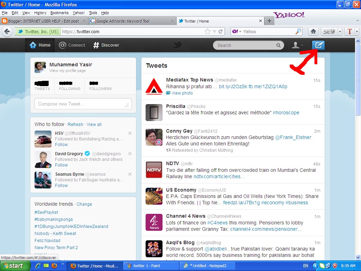Screen dimensions: 361x271
Task: Open ndtv.com/article/cities link
Action: (x=219, y=176)
